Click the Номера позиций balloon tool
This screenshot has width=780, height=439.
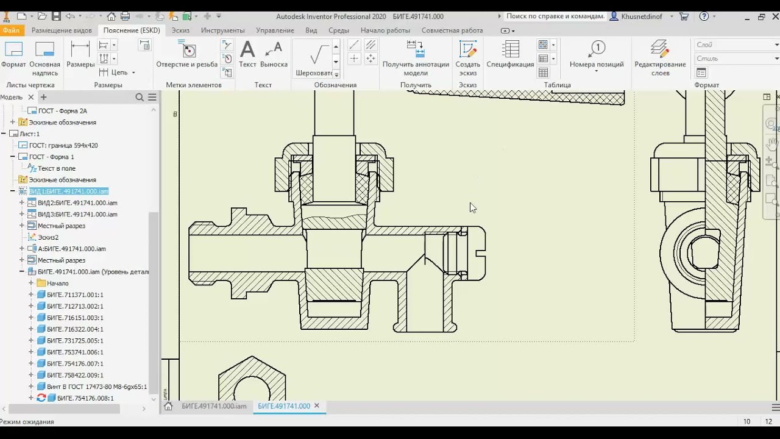tap(597, 54)
